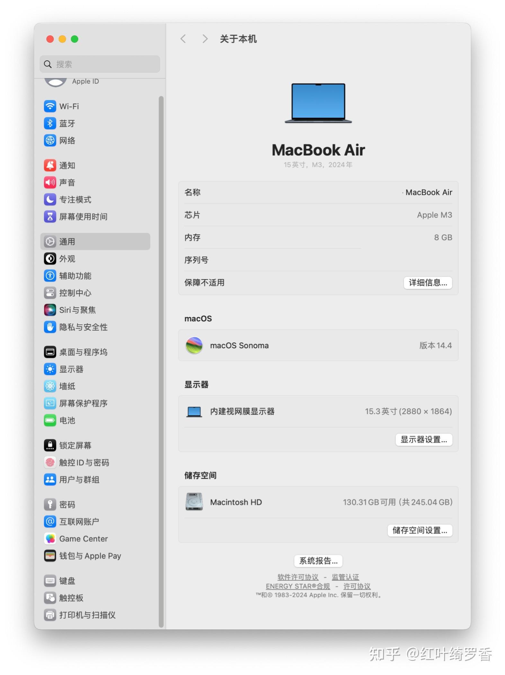
Task: Open 桌面与程序坞 dock icon
Action: pos(50,352)
